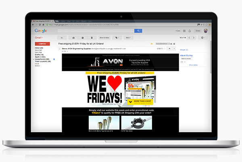Open the More actions dropdown
Image resolution: width=242 pixels, height=162 pixels.
pos(128,38)
